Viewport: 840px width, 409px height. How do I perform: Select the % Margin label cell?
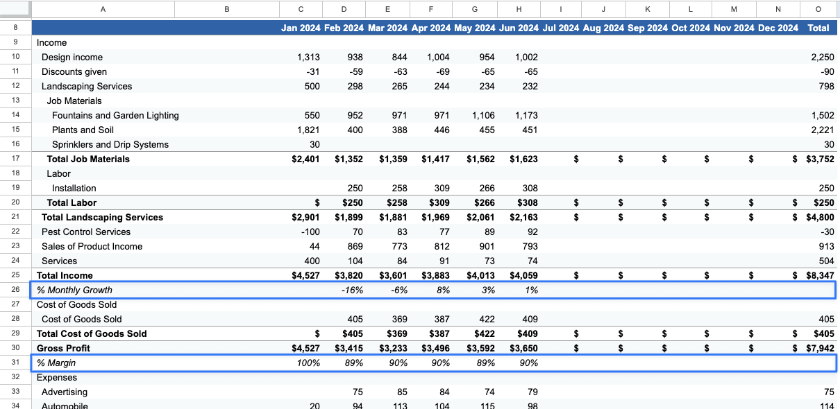click(x=56, y=363)
